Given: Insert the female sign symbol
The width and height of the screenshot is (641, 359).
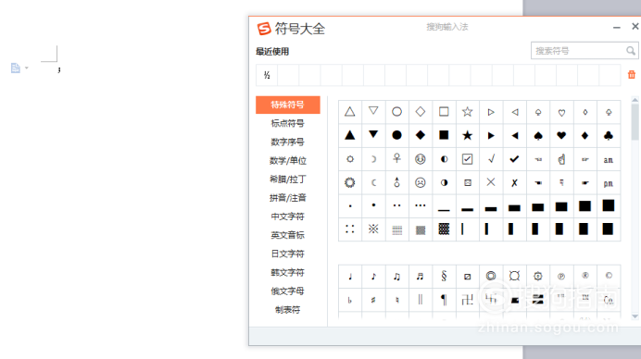Looking at the screenshot, I should [397, 159].
